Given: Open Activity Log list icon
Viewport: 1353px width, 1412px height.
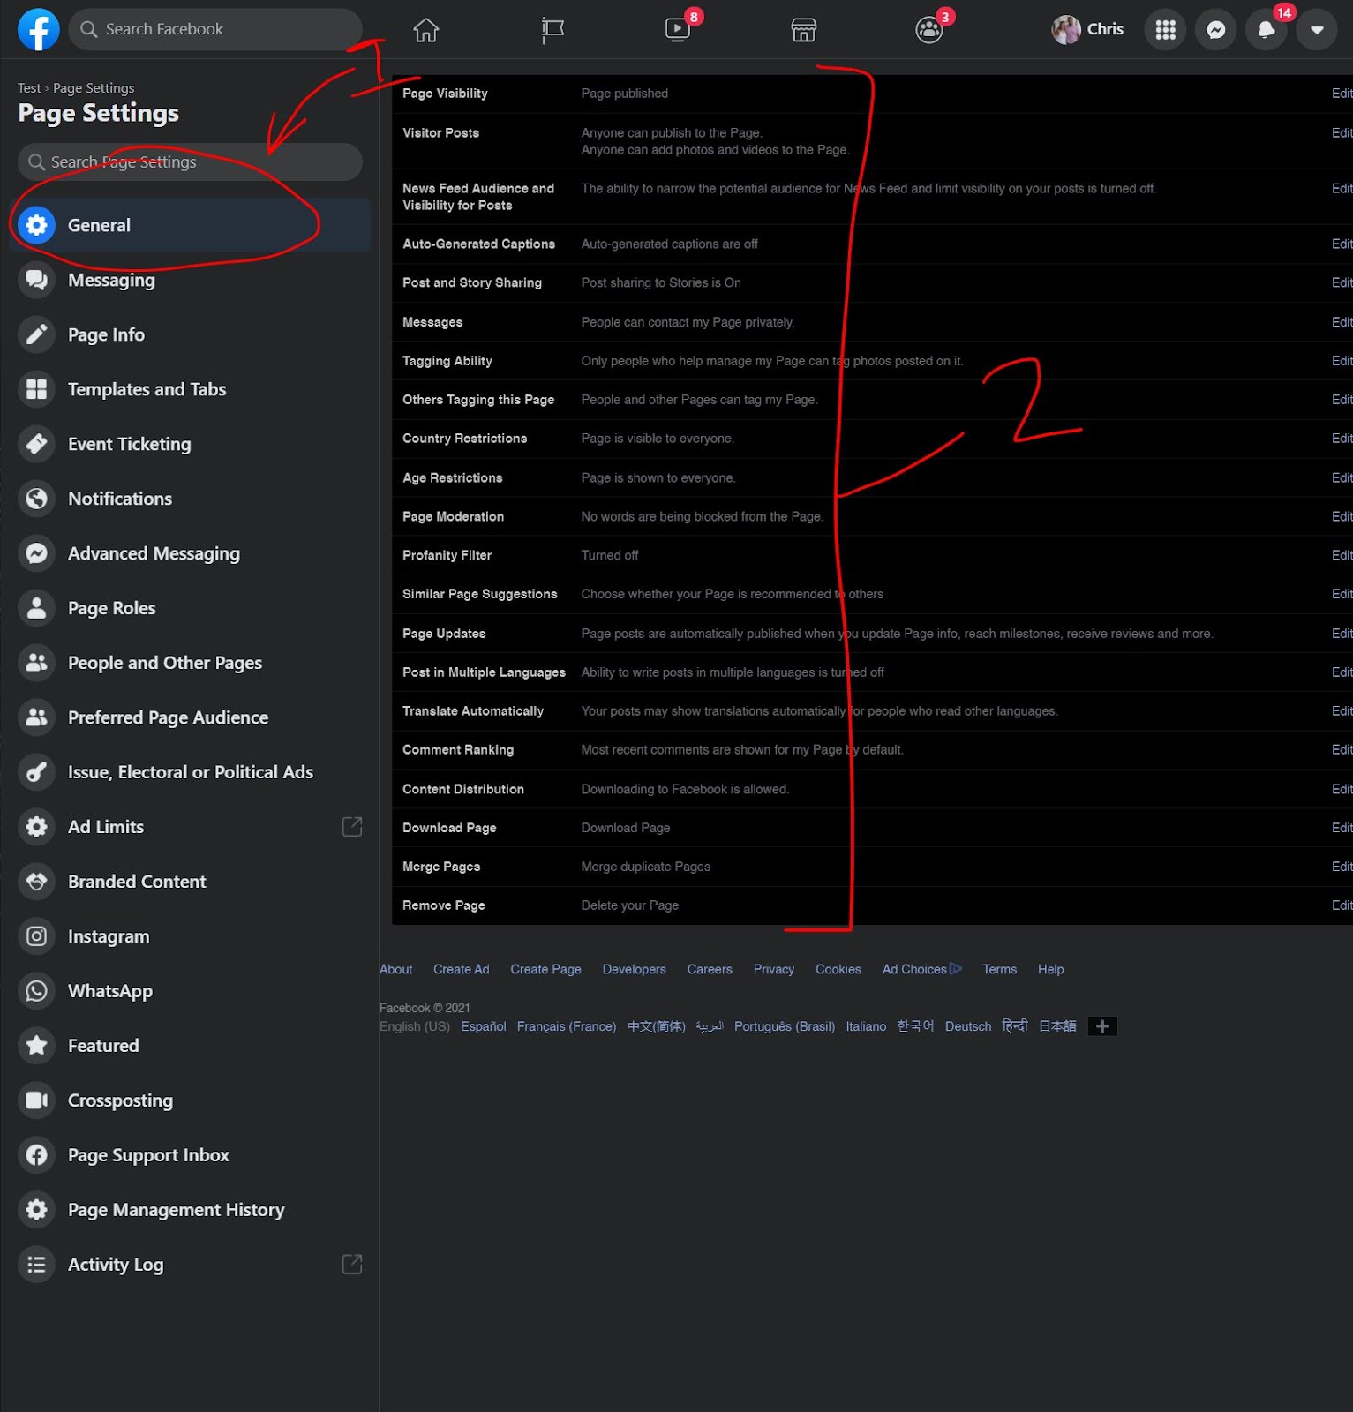Looking at the screenshot, I should tap(36, 1265).
